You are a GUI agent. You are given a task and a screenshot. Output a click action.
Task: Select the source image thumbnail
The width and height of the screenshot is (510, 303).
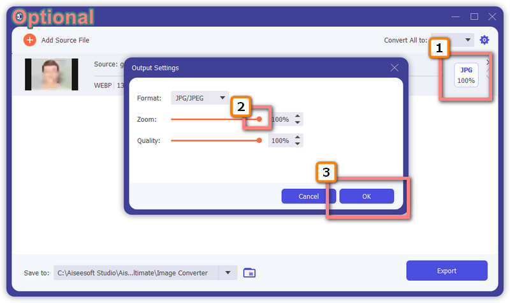[51, 75]
